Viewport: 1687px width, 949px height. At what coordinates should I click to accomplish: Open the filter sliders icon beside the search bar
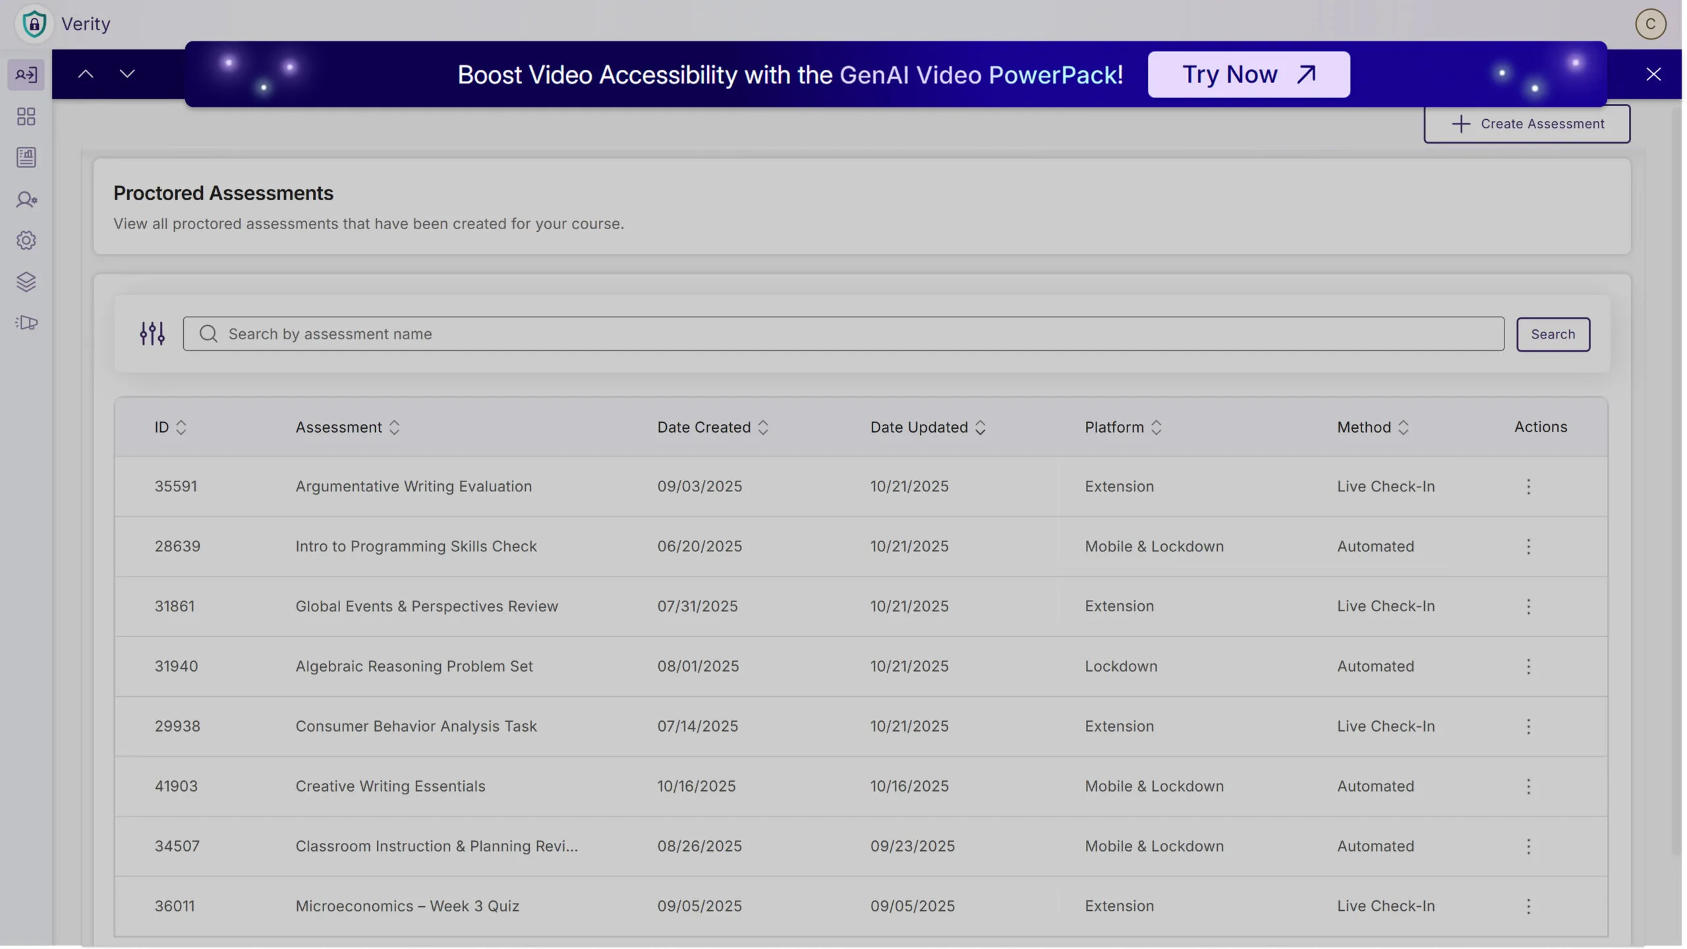pos(152,333)
